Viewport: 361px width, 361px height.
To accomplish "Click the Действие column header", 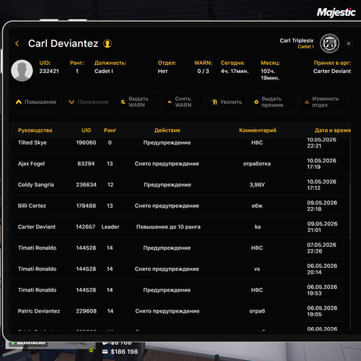I will pyautogui.click(x=168, y=131).
